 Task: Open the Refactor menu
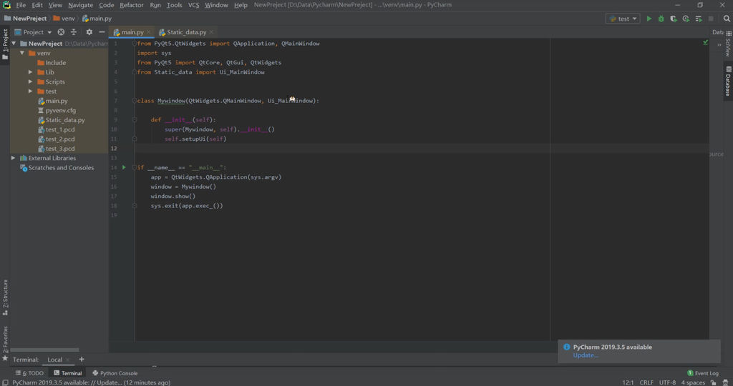tap(132, 5)
